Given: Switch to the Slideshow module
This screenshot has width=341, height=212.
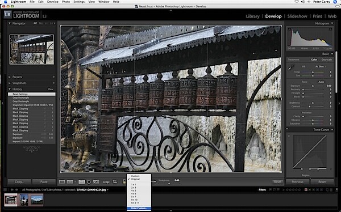Looking at the screenshot, I should tap(297, 16).
